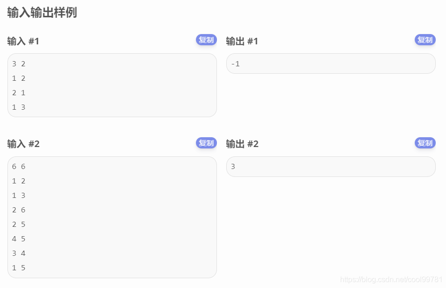The image size is (446, 288).
Task: Click inside the 输入 #2 sample box
Action: (112, 217)
